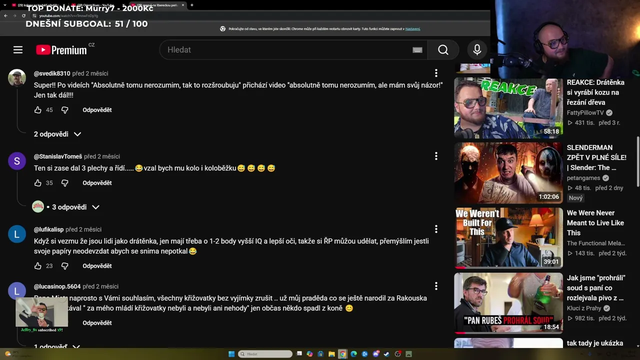This screenshot has width=640, height=360.
Task: Dislike the comment by @lufikalisp
Action: 64,266
